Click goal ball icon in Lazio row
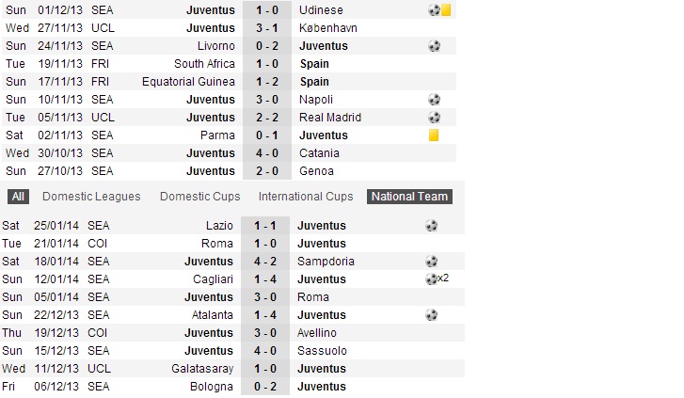The height and width of the screenshot is (398, 684). click(x=431, y=226)
